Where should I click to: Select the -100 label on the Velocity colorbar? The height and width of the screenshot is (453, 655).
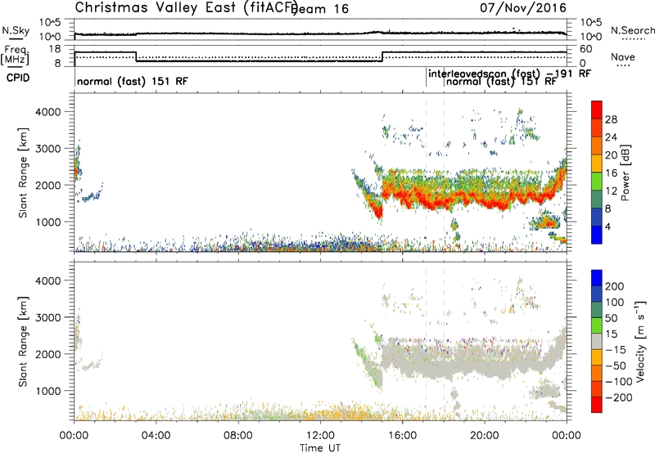pos(619,381)
